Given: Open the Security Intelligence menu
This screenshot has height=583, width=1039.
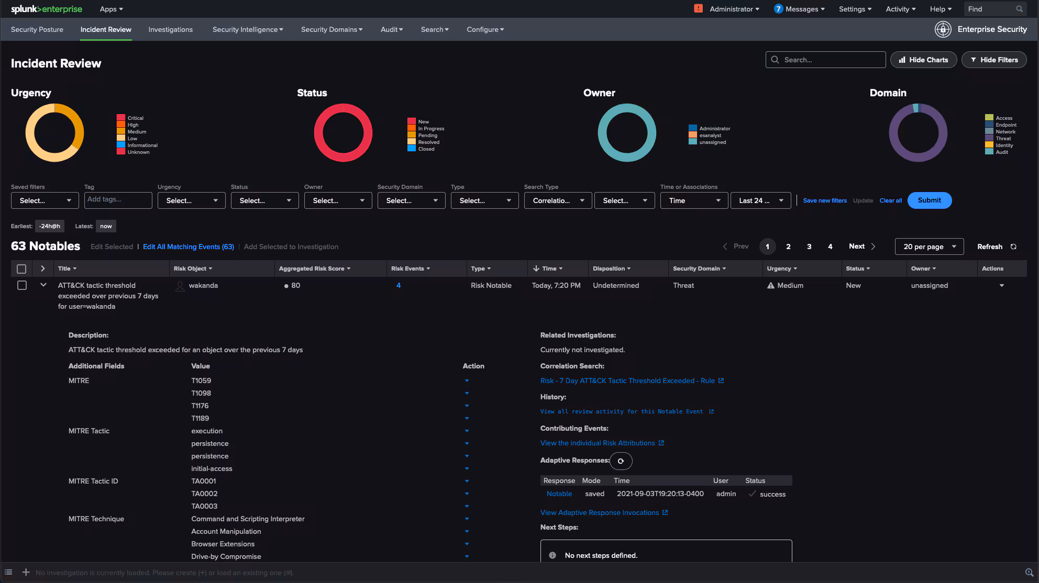Looking at the screenshot, I should pyautogui.click(x=247, y=29).
